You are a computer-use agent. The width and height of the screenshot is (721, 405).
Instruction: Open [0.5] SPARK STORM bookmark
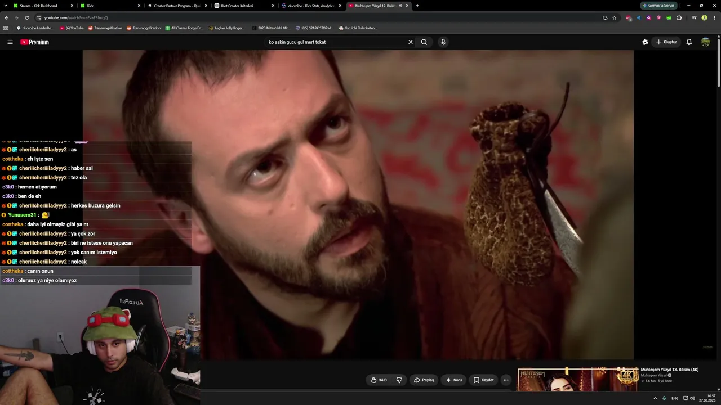tap(314, 28)
